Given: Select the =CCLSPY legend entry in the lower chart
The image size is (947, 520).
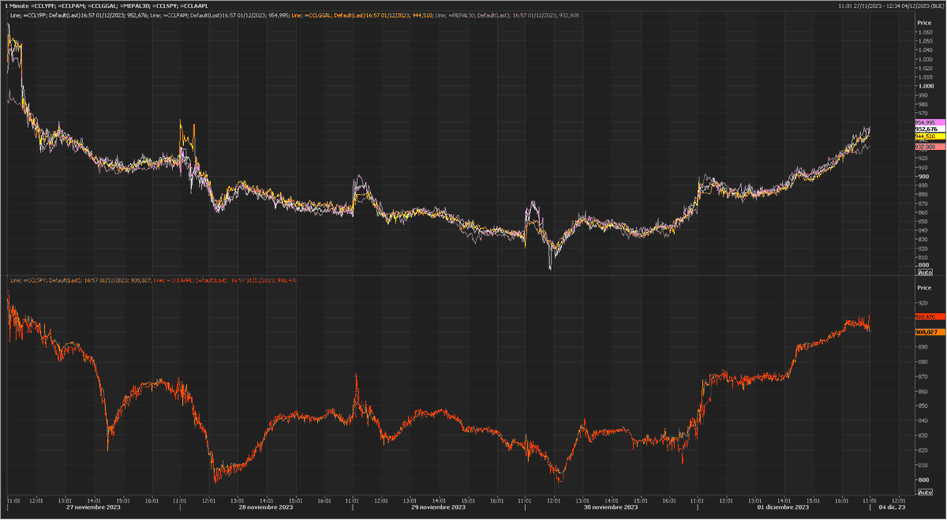Looking at the screenshot, I should 80,280.
